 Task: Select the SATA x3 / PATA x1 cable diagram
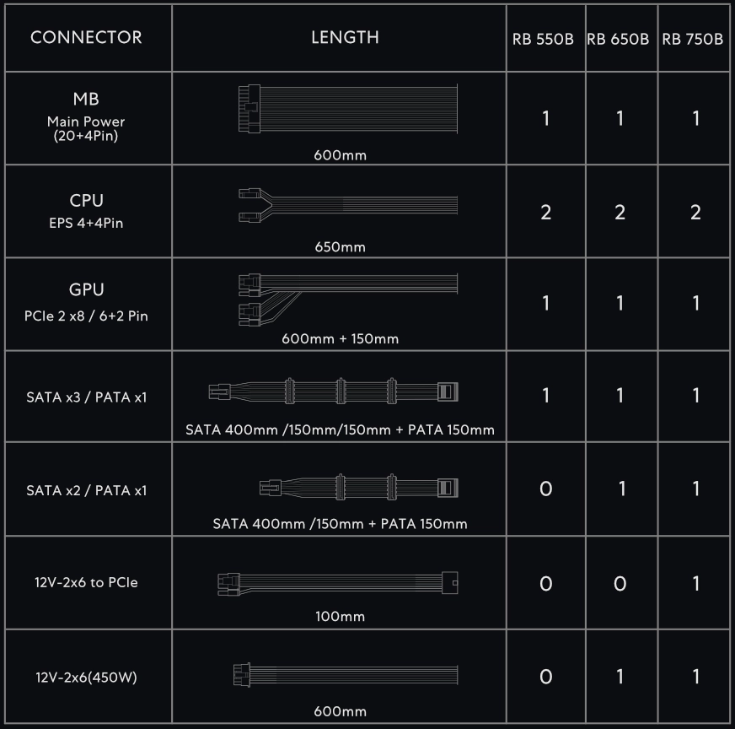pyautogui.click(x=333, y=391)
